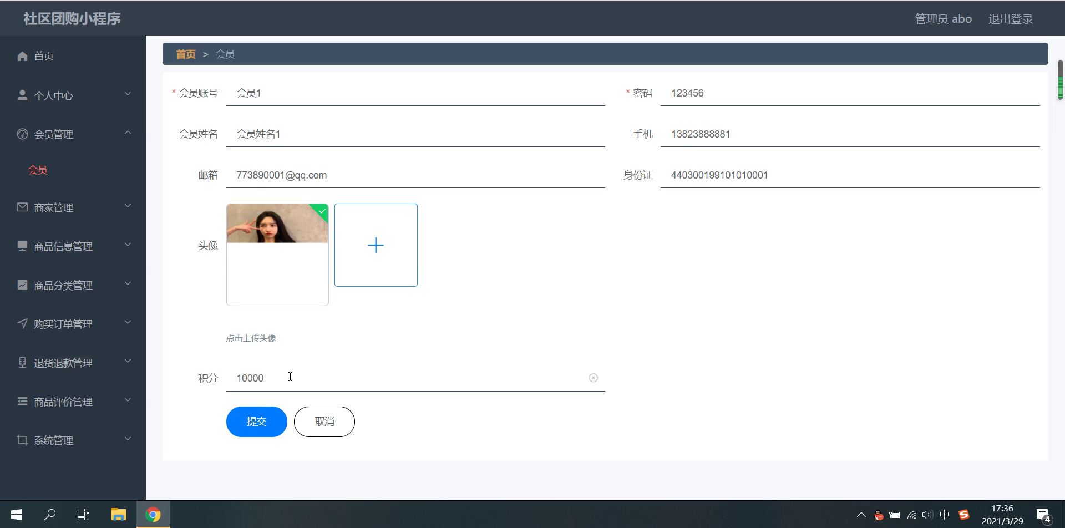This screenshot has width=1065, height=528.
Task: Click the battery tray icon
Action: coord(895,515)
